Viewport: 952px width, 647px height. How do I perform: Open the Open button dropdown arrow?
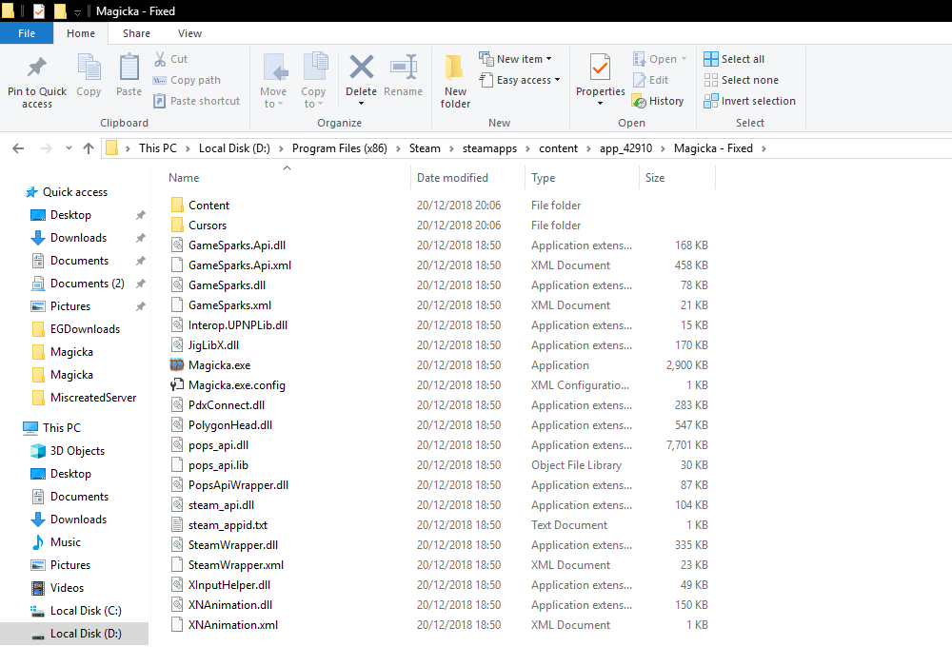684,59
